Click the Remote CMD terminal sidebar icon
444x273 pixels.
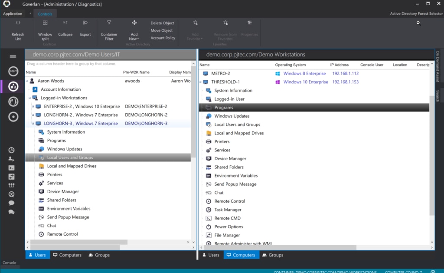coord(11,168)
